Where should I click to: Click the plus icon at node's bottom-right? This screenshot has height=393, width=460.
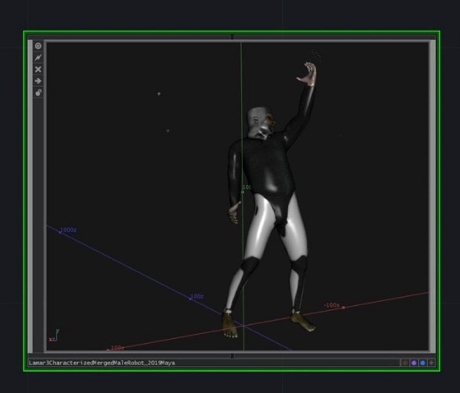click(x=432, y=363)
